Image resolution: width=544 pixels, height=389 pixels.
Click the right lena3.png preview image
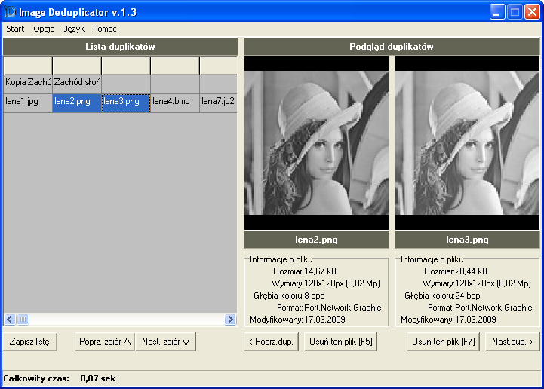pyautogui.click(x=467, y=142)
